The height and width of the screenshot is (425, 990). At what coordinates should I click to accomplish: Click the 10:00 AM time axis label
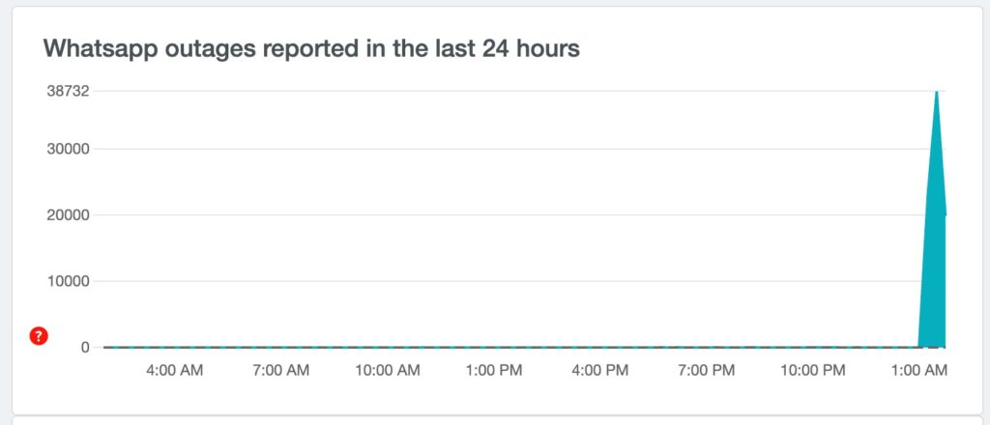(x=387, y=371)
